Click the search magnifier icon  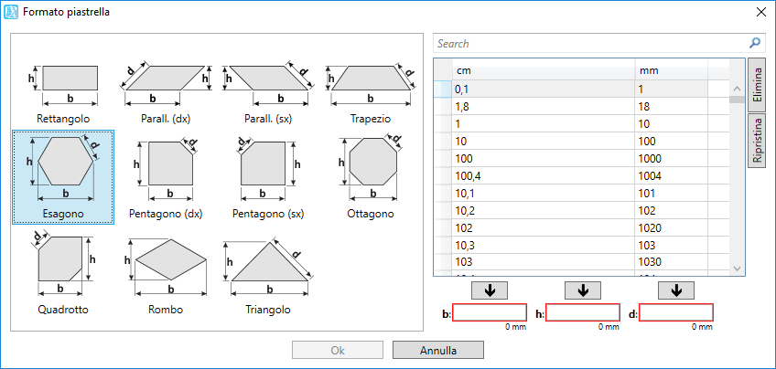(755, 44)
